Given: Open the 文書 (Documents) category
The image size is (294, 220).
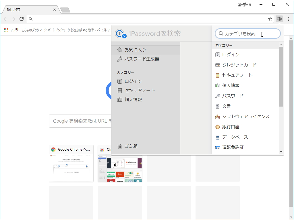Looking at the screenshot, I should click(227, 106).
